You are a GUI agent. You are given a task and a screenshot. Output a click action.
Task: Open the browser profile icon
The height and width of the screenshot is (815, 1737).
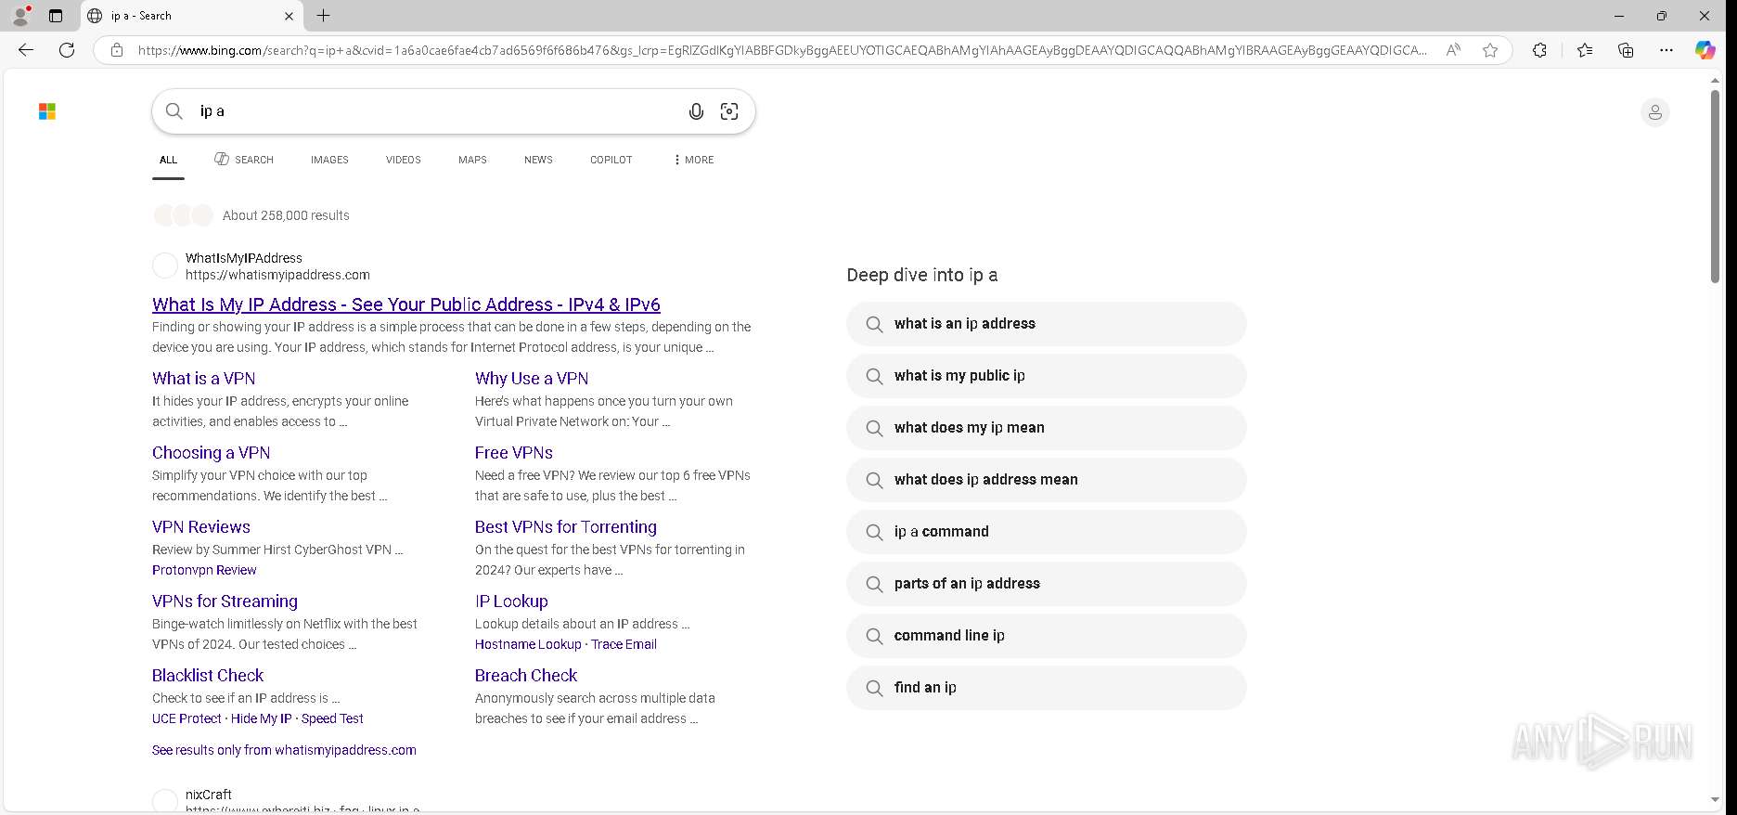[20, 16]
